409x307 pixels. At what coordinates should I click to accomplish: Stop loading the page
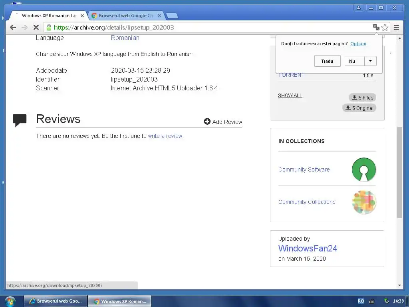pyautogui.click(x=36, y=28)
